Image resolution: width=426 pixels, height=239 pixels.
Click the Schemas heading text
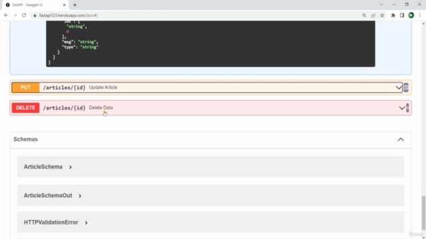[25, 139]
